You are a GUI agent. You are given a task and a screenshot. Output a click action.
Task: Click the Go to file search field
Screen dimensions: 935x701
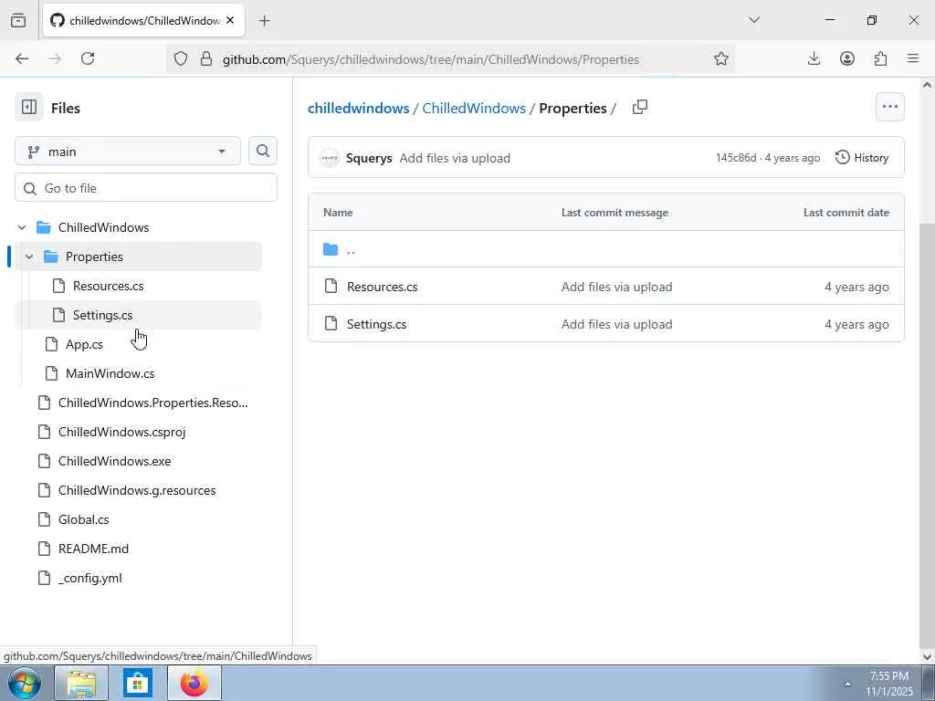click(x=146, y=188)
